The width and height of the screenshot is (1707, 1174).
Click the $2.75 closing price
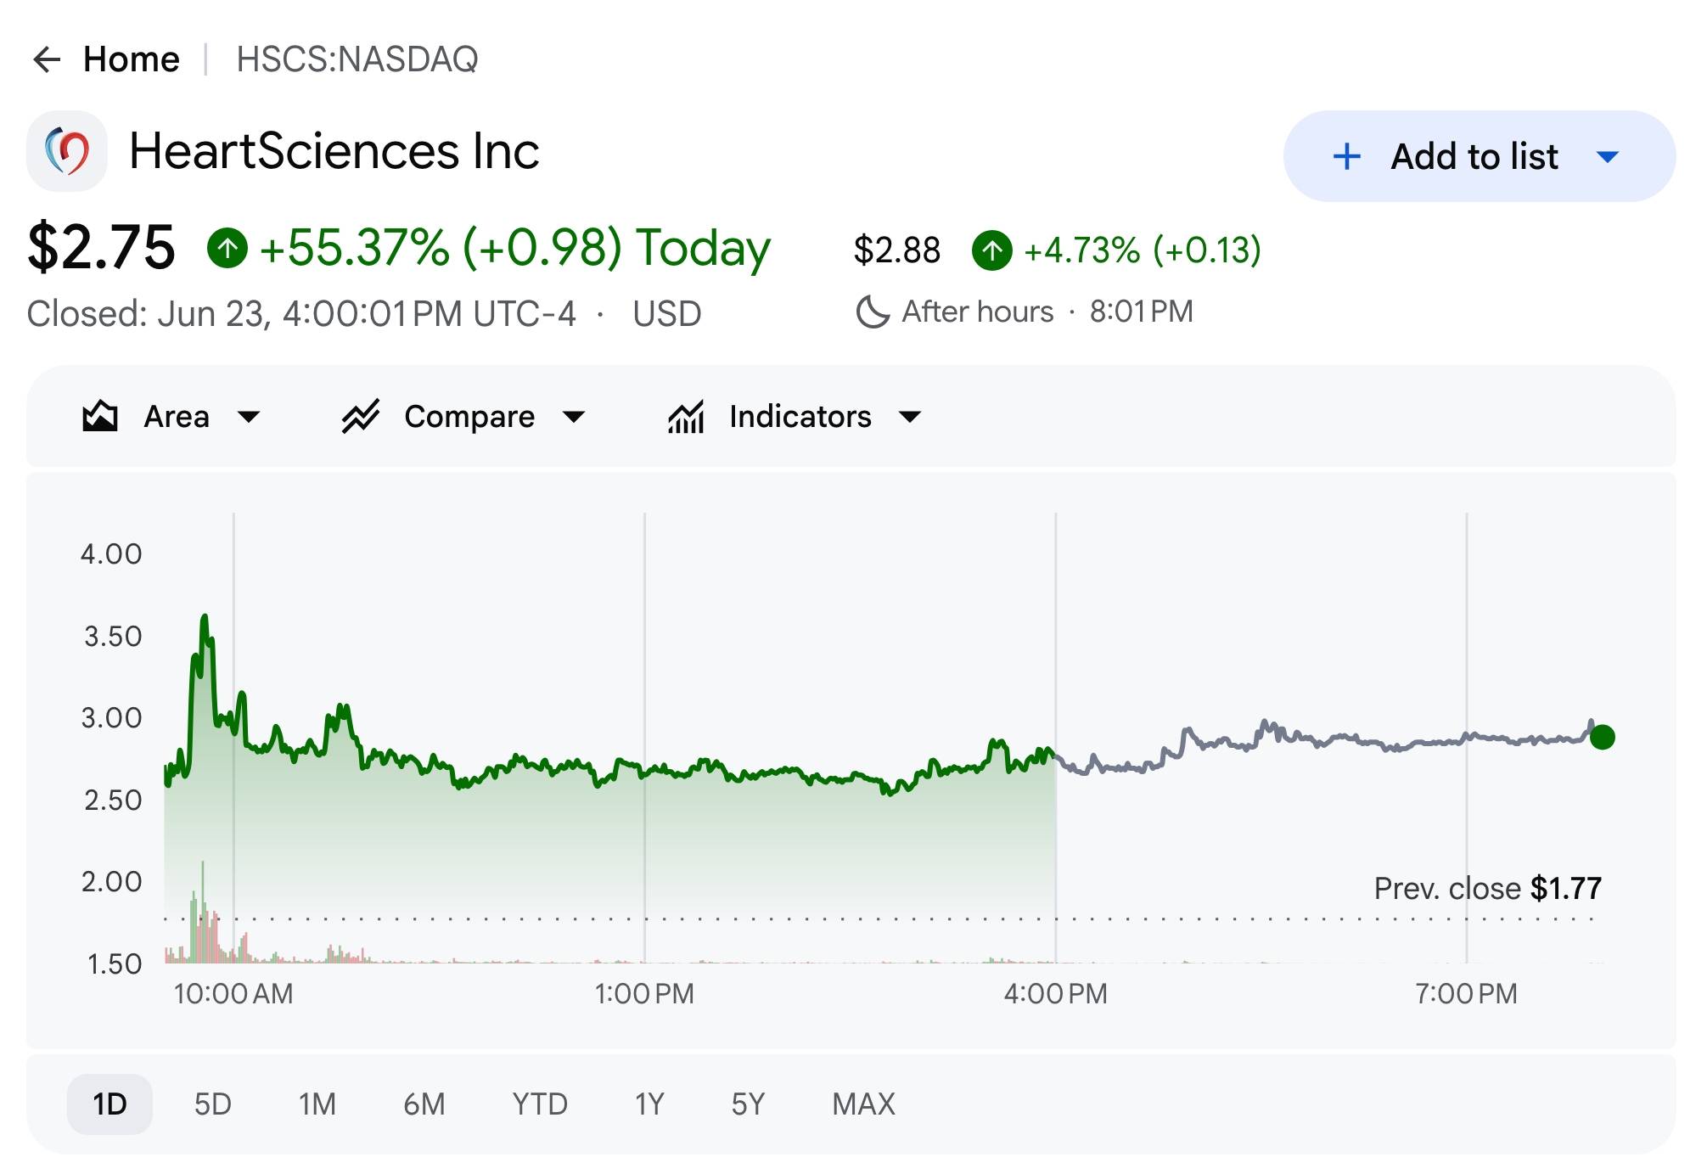101,248
